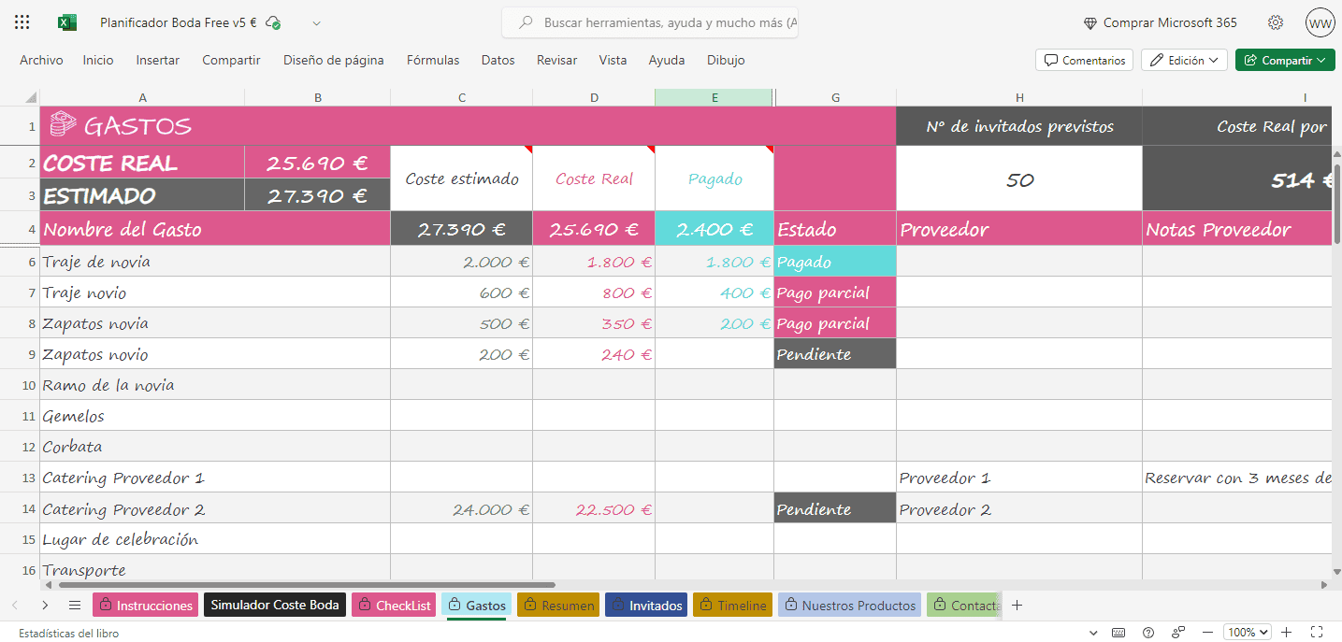The width and height of the screenshot is (1342, 642).
Task: Click the WW account avatar
Action: tap(1320, 22)
